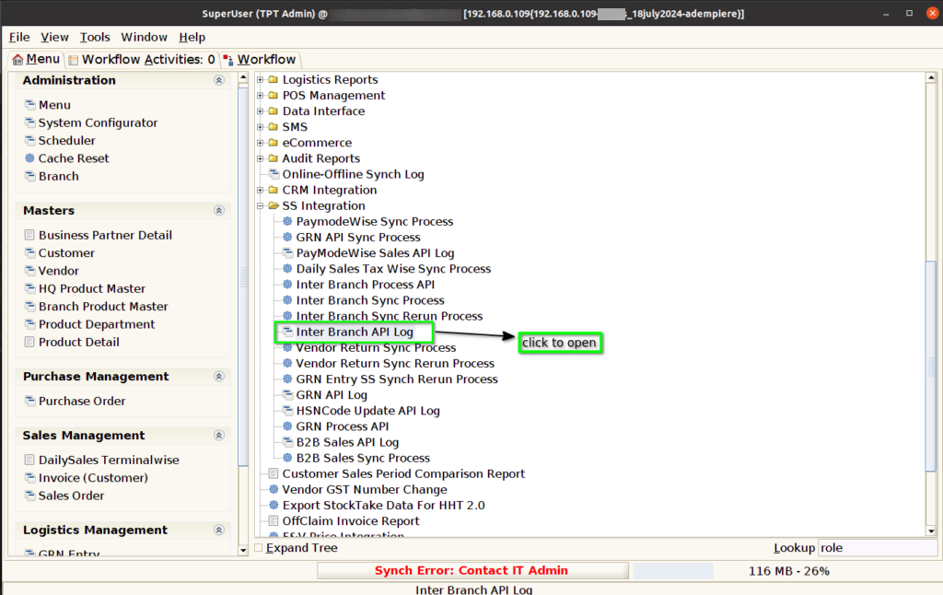Click the GRN Entry SS Synch Rerun Process icon

tap(287, 379)
